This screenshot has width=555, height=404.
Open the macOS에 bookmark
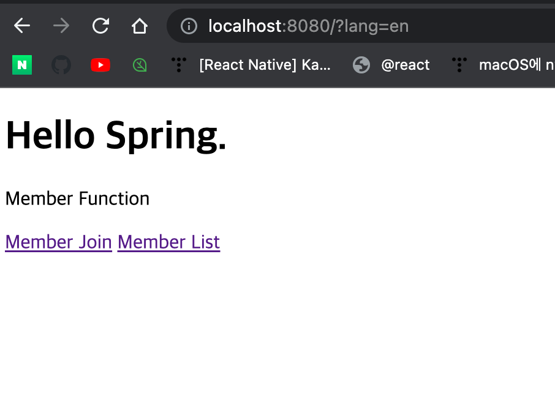coord(504,65)
